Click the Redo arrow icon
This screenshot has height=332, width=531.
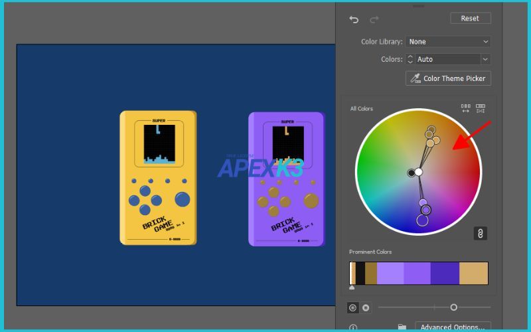click(374, 19)
